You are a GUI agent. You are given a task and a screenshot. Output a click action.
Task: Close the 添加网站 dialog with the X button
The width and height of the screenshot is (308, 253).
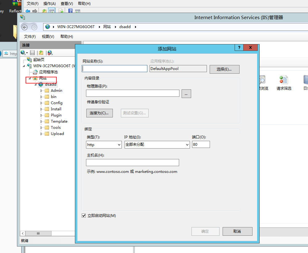pos(250,47)
